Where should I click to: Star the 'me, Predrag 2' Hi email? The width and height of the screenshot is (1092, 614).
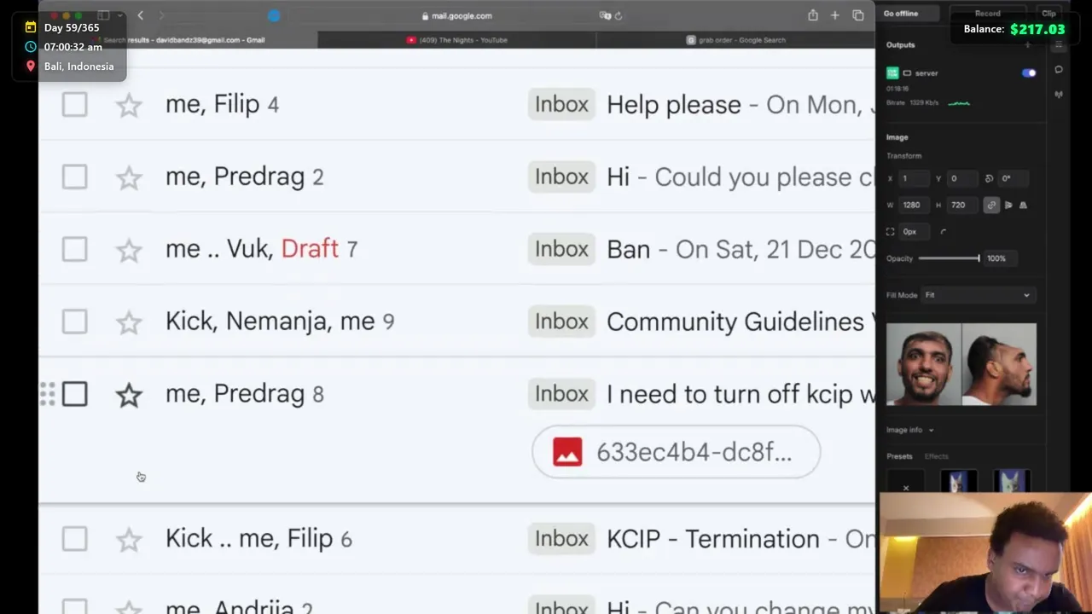[129, 177]
